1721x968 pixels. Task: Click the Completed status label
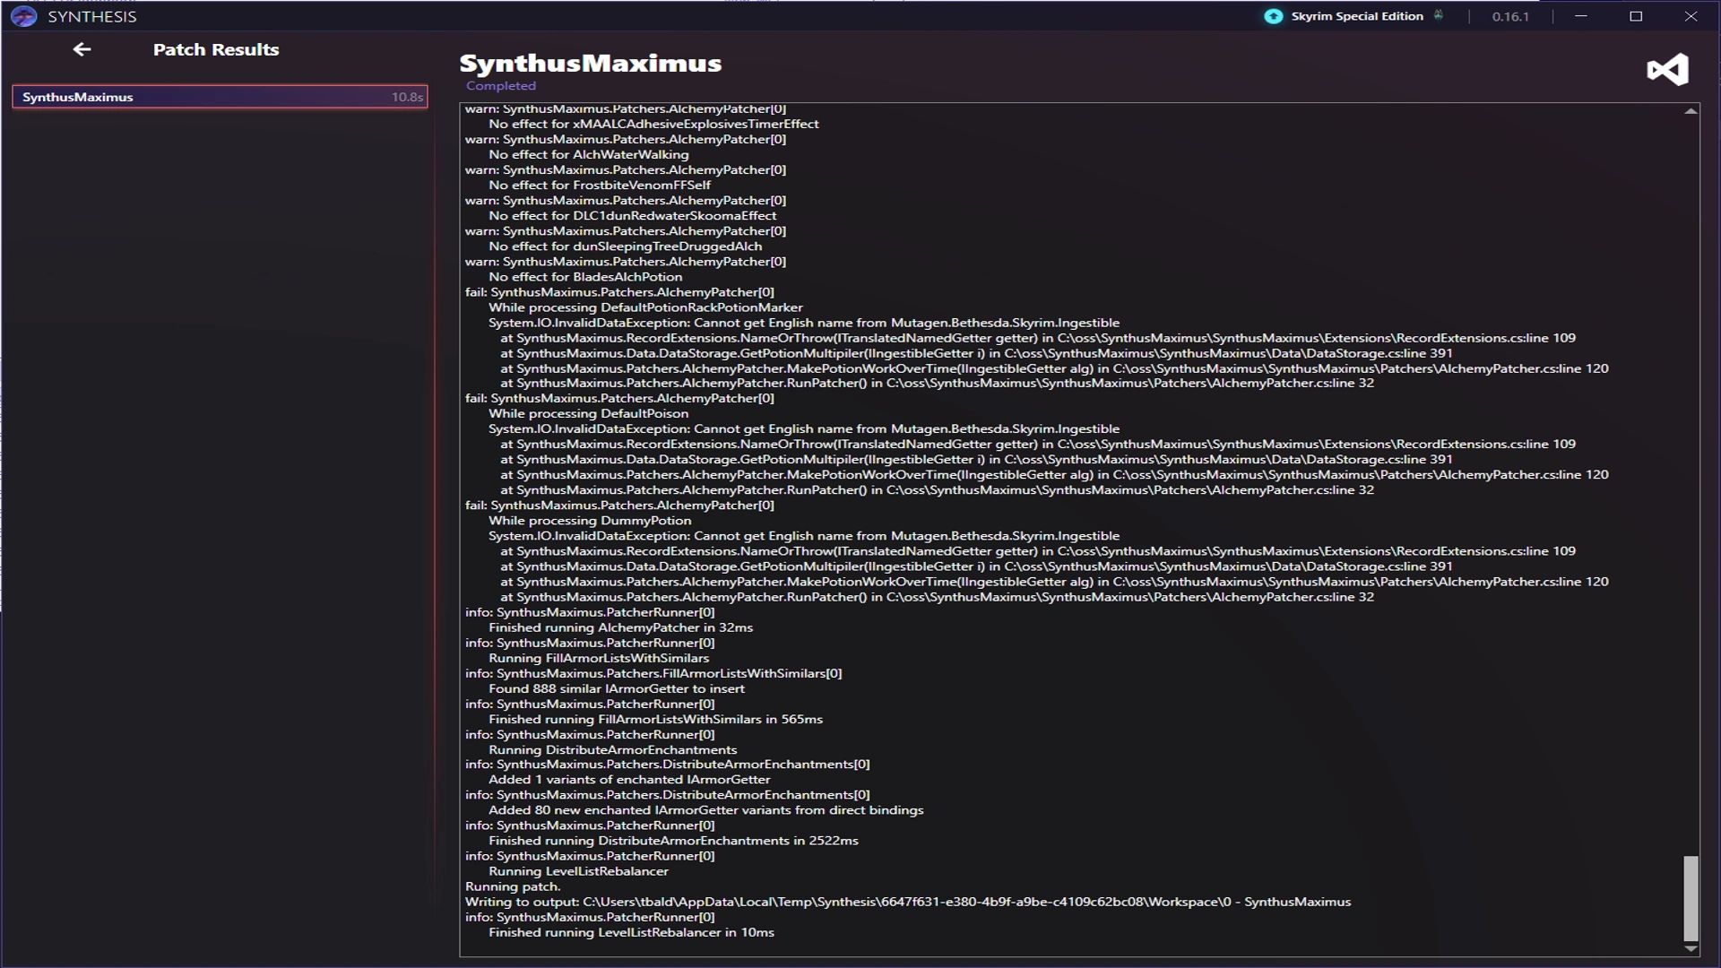tap(500, 85)
